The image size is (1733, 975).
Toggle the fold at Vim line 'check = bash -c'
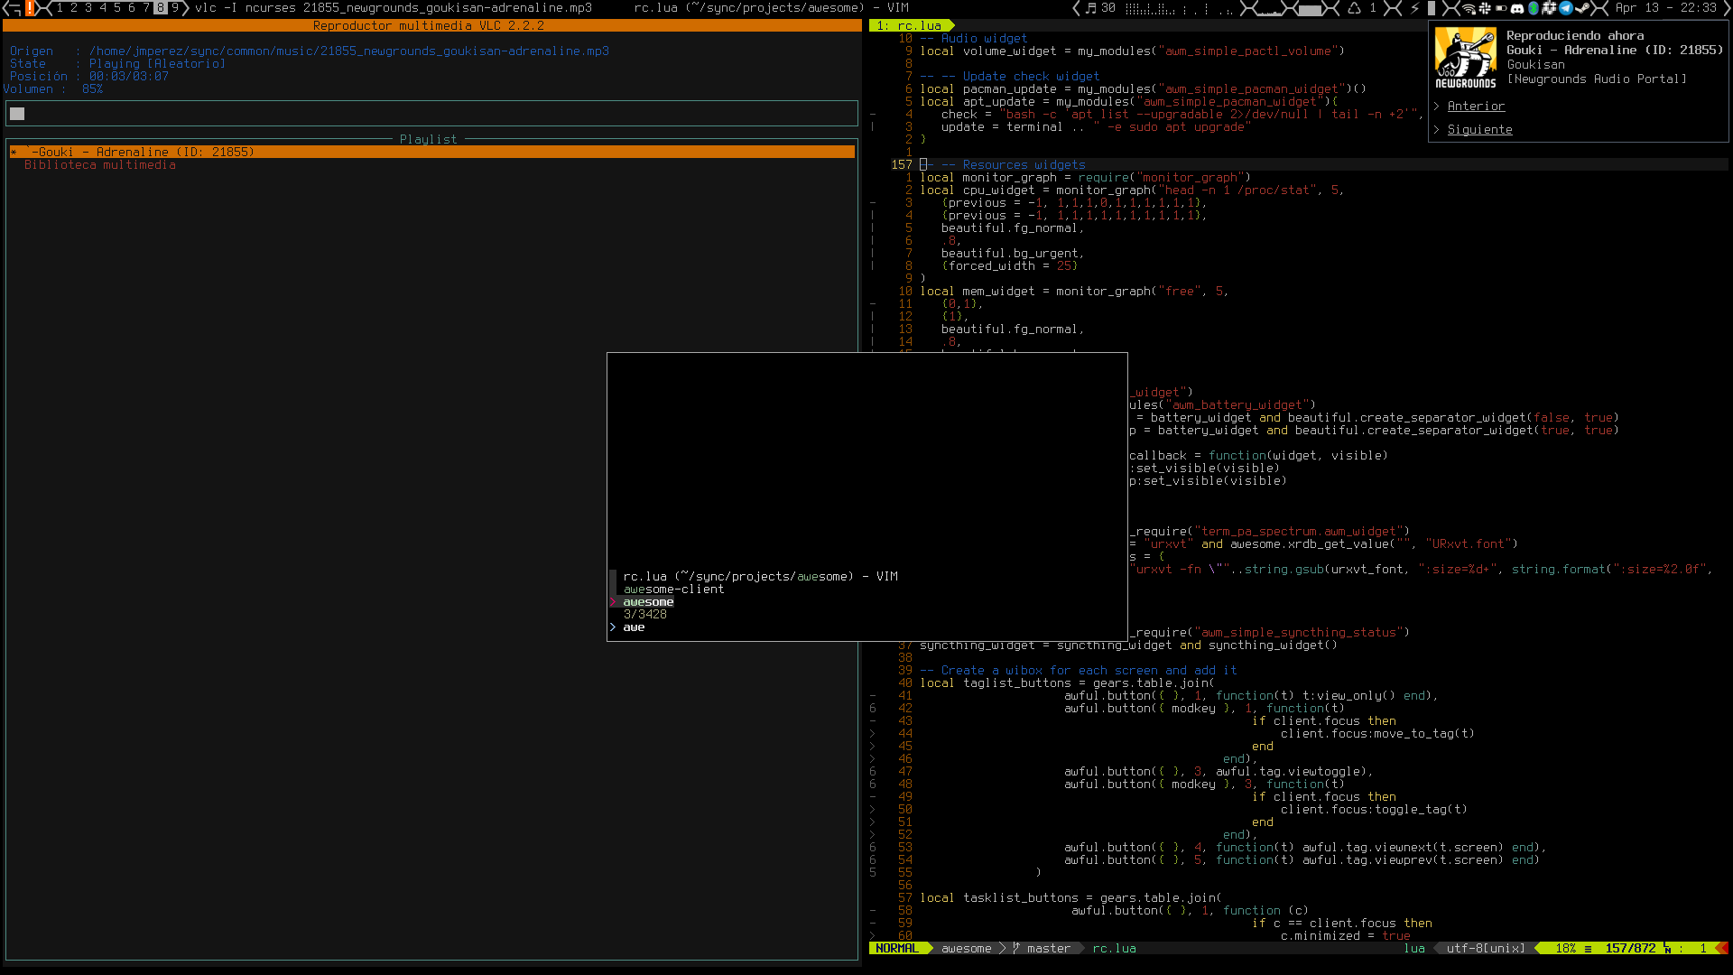coord(873,115)
